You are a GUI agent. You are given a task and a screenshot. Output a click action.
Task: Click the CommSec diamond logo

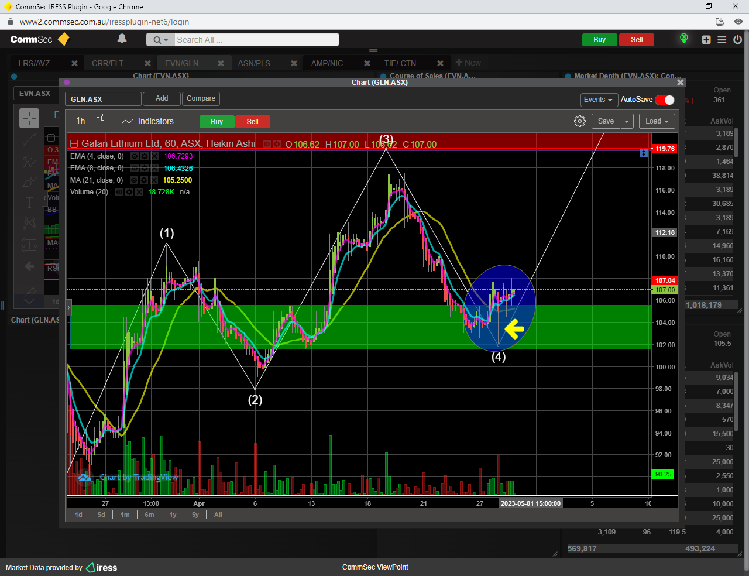coord(63,39)
